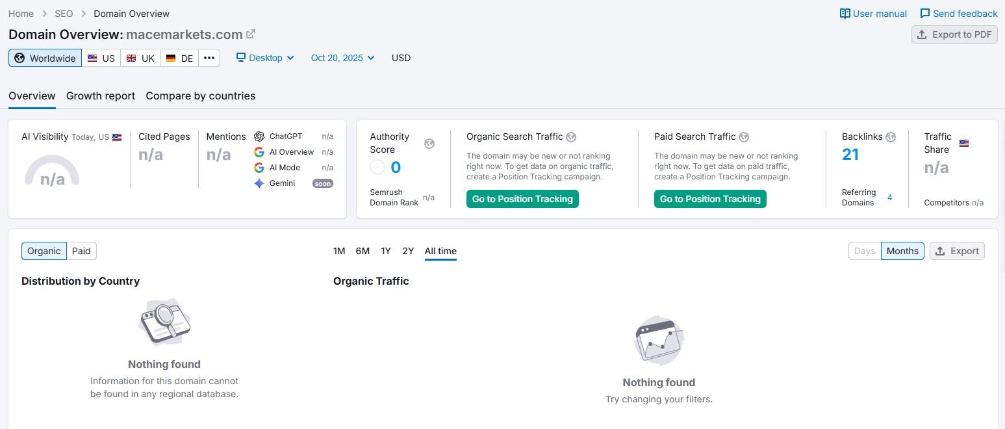The height and width of the screenshot is (429, 1005).
Task: Click the Semrush Domain Rank label
Action: point(394,198)
